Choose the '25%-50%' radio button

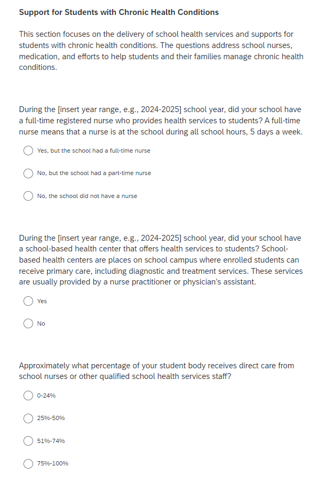(28, 418)
